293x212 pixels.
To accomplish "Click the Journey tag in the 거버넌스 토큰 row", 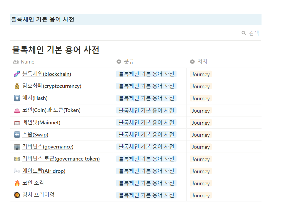I will point(201,159).
